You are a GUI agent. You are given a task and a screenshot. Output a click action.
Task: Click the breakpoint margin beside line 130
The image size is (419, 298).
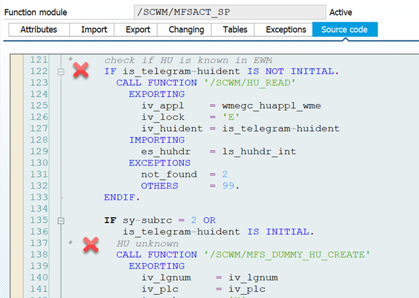[x=17, y=163]
